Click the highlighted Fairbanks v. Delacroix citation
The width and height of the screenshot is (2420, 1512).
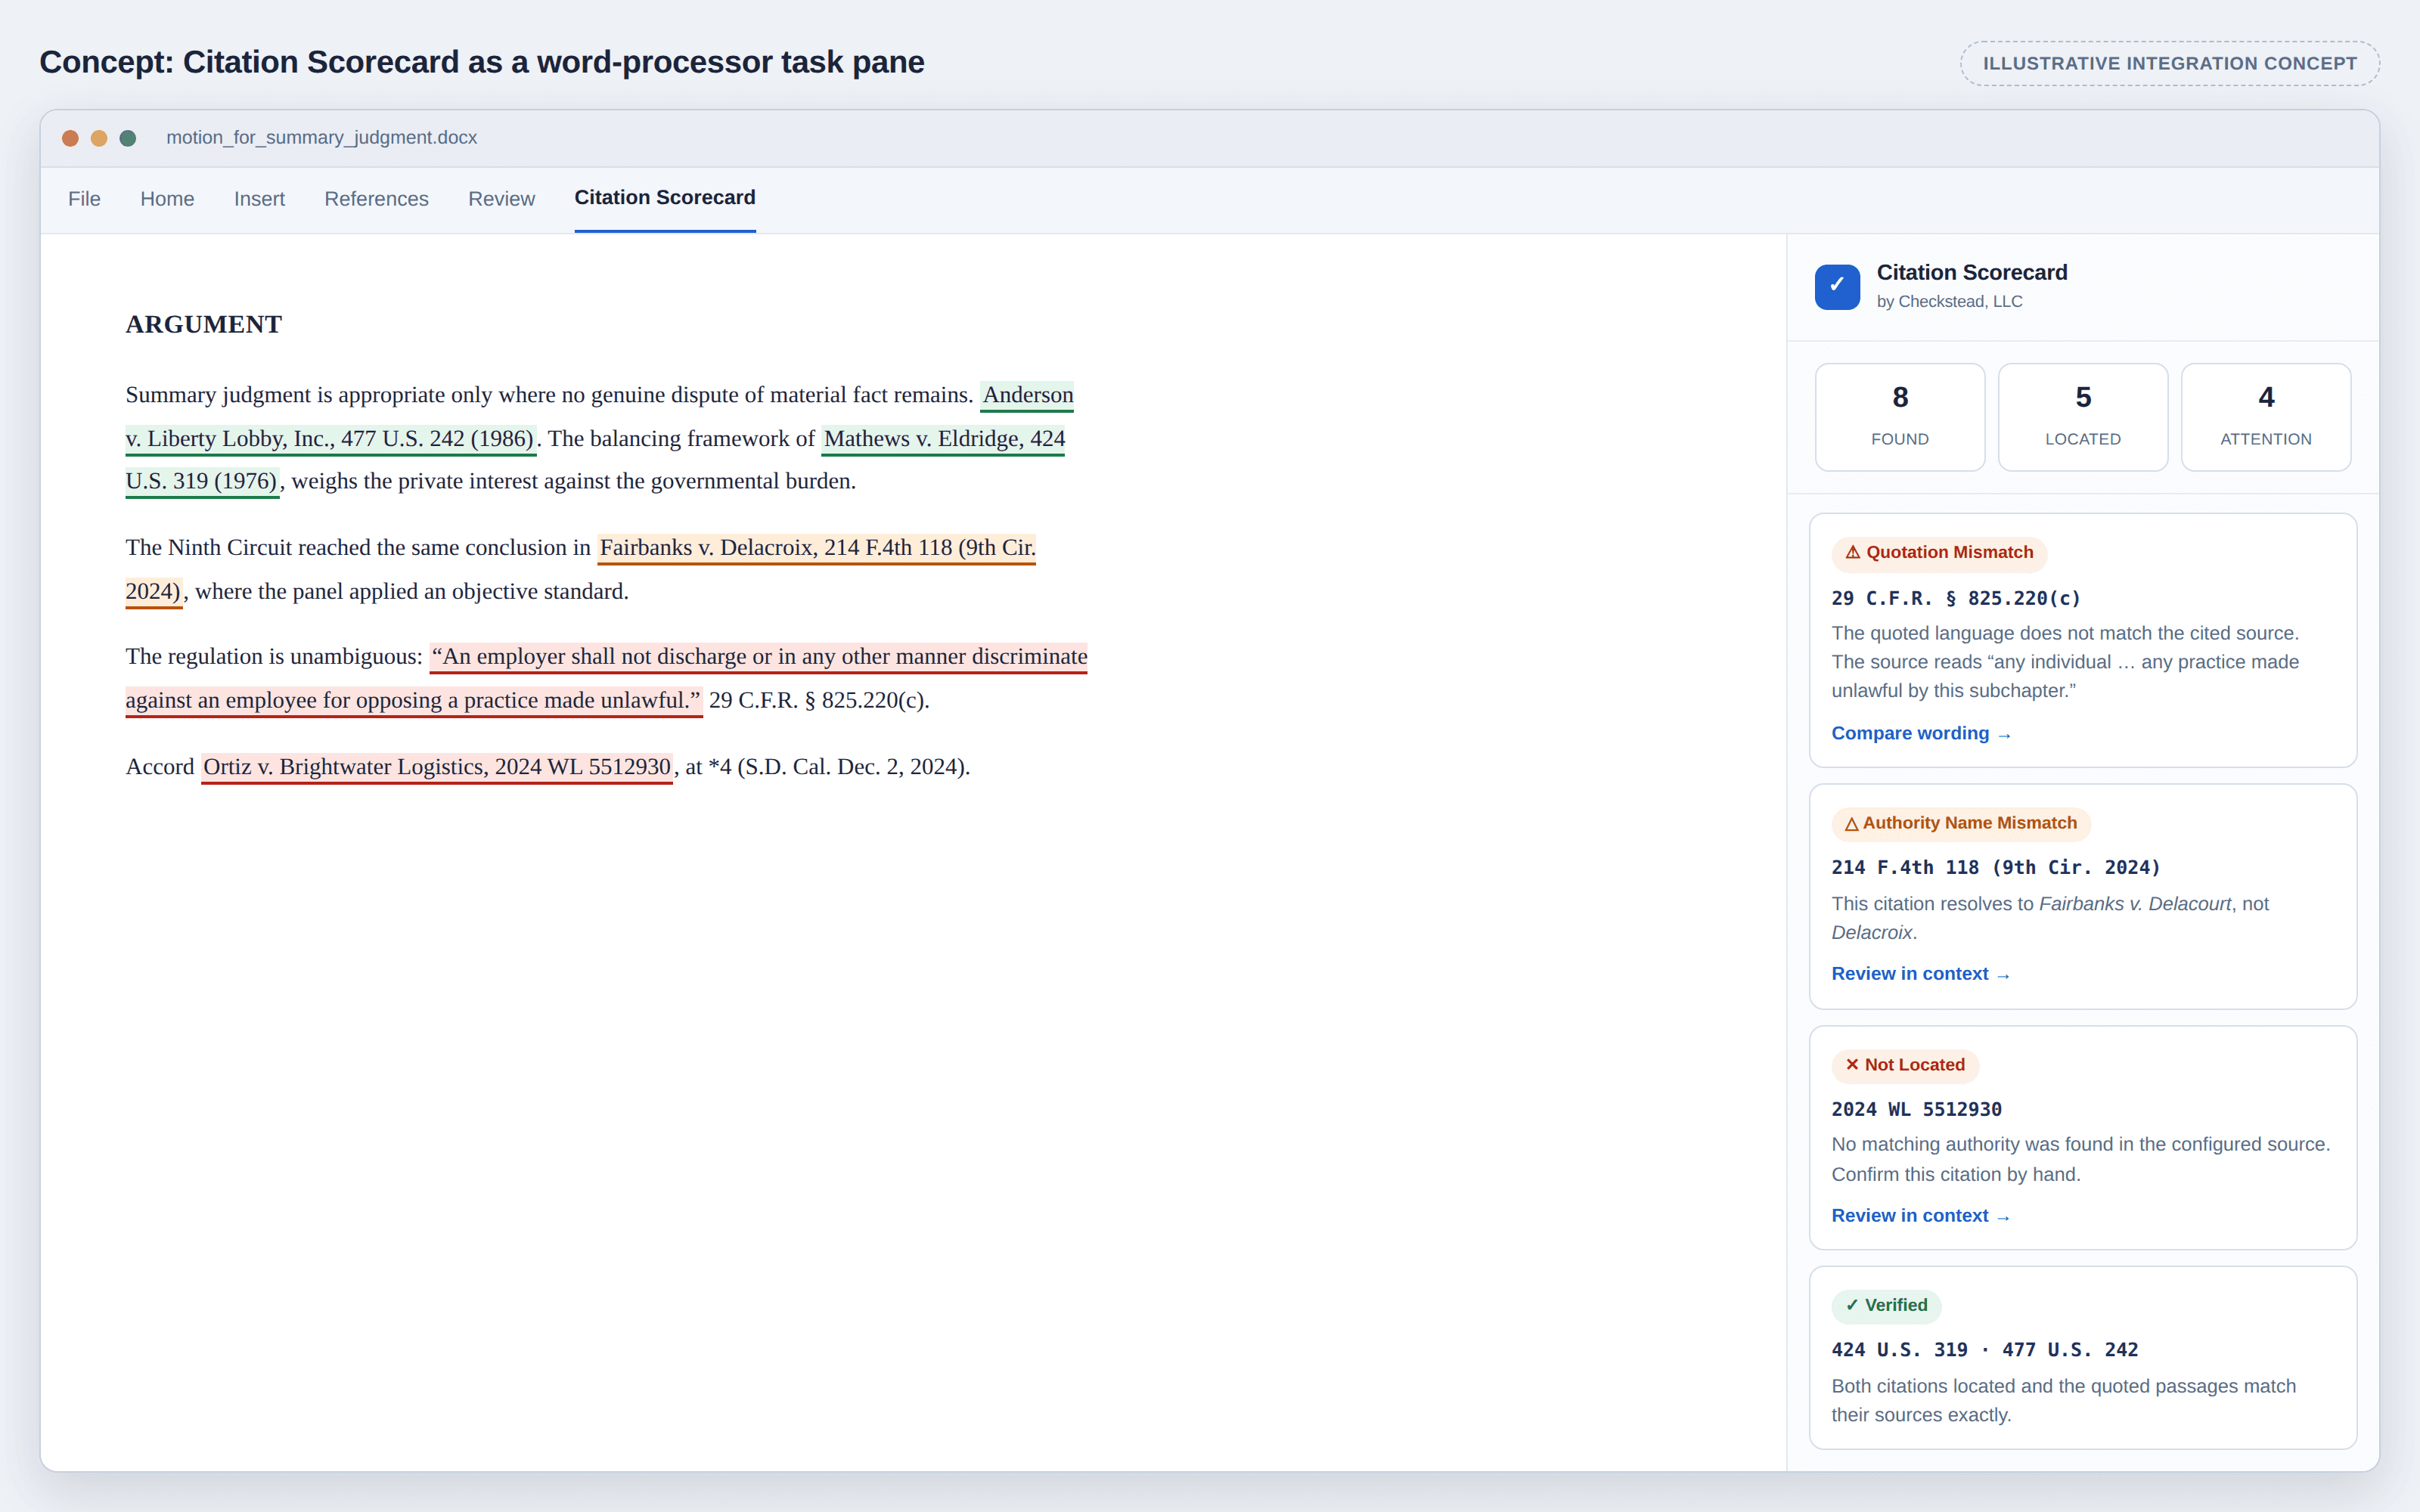point(817,548)
